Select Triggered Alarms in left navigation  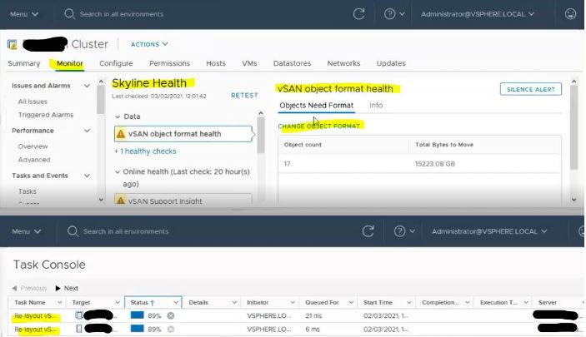pyautogui.click(x=46, y=115)
